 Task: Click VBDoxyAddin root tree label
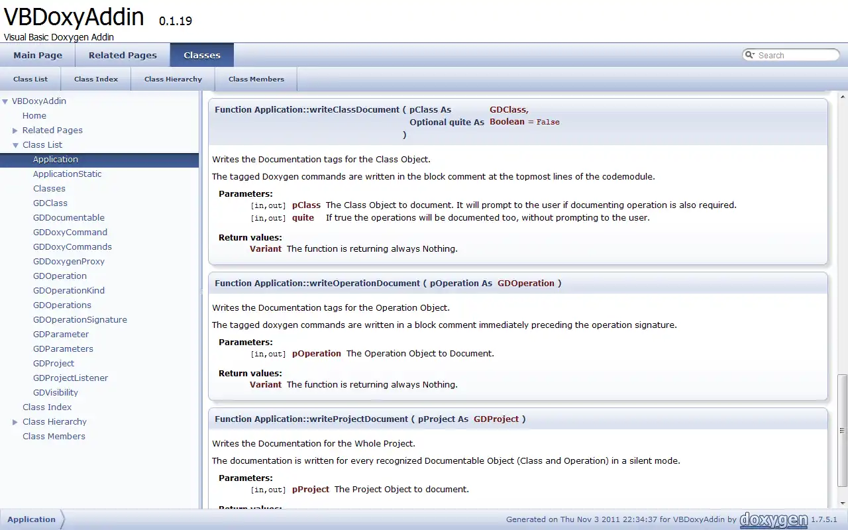39,101
